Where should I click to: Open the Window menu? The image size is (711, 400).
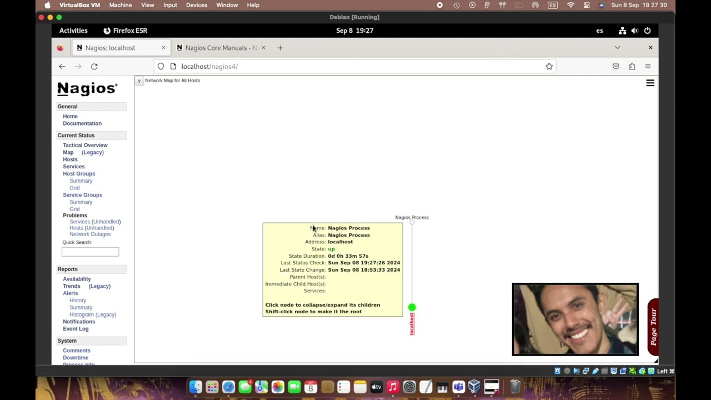click(227, 5)
